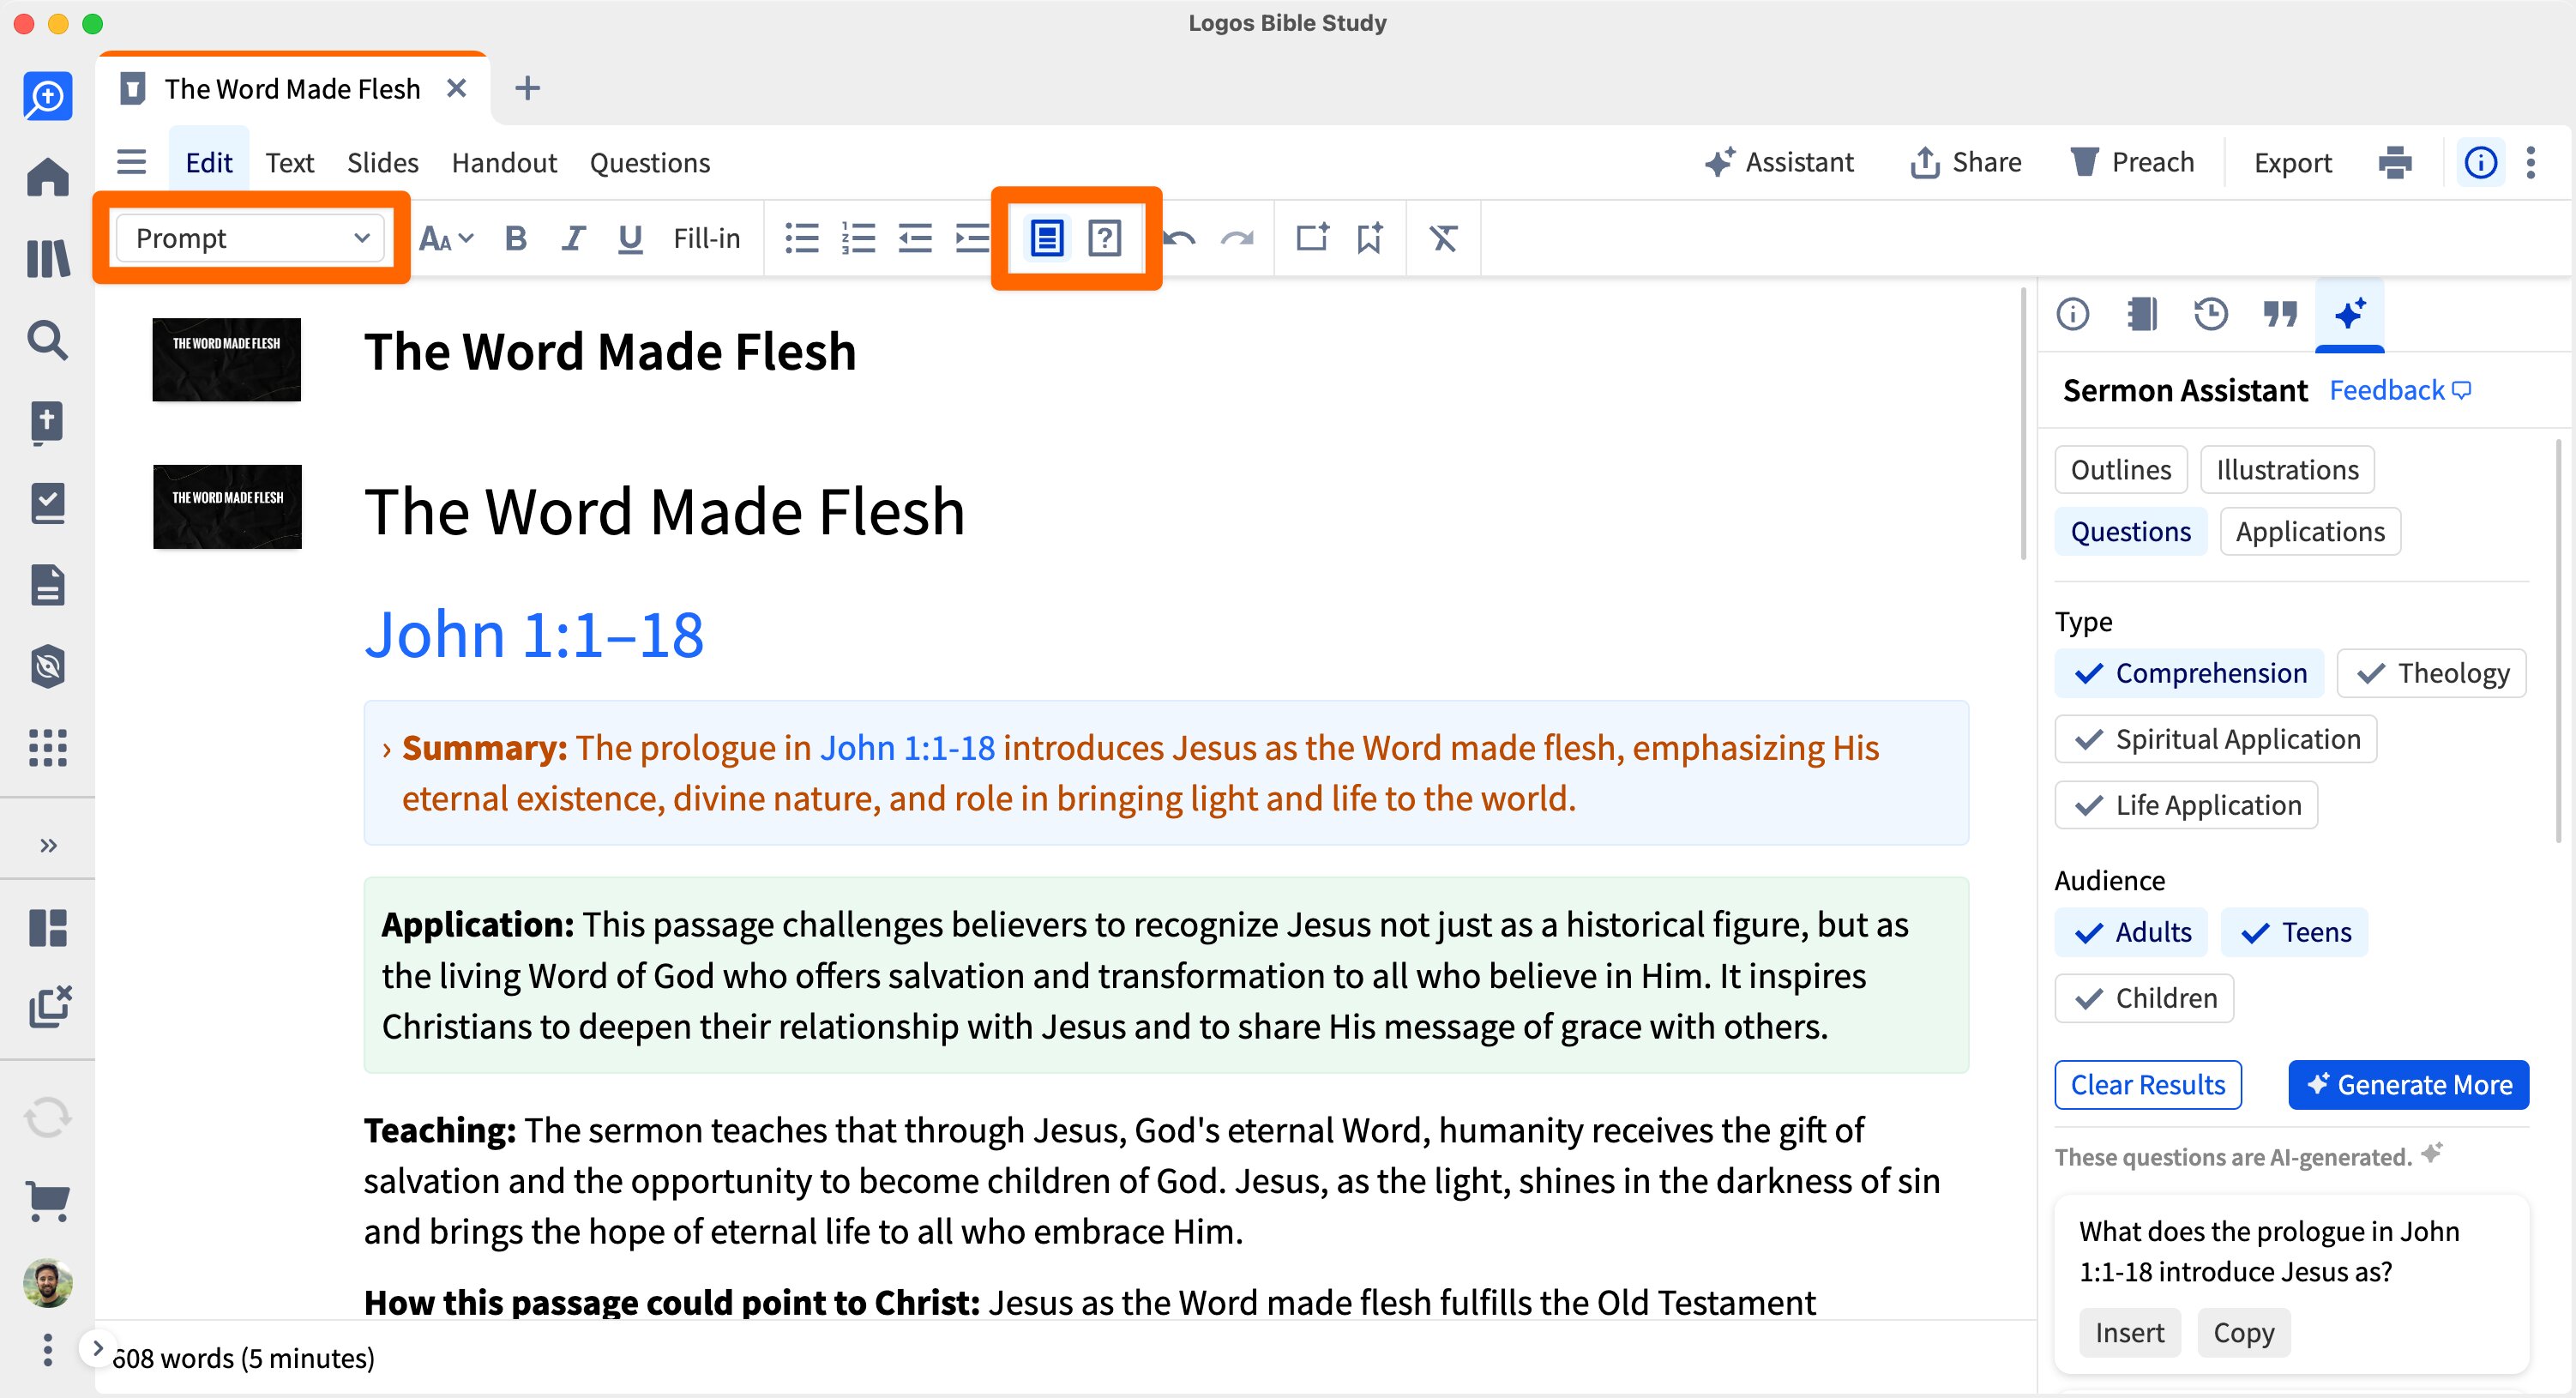Screen dimensions: 2576x1398
Task: Open the sidebar more options dots
Action: pos(47,1349)
